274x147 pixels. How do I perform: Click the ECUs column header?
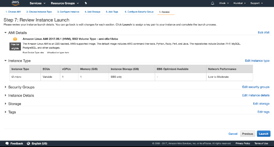coord(50,69)
